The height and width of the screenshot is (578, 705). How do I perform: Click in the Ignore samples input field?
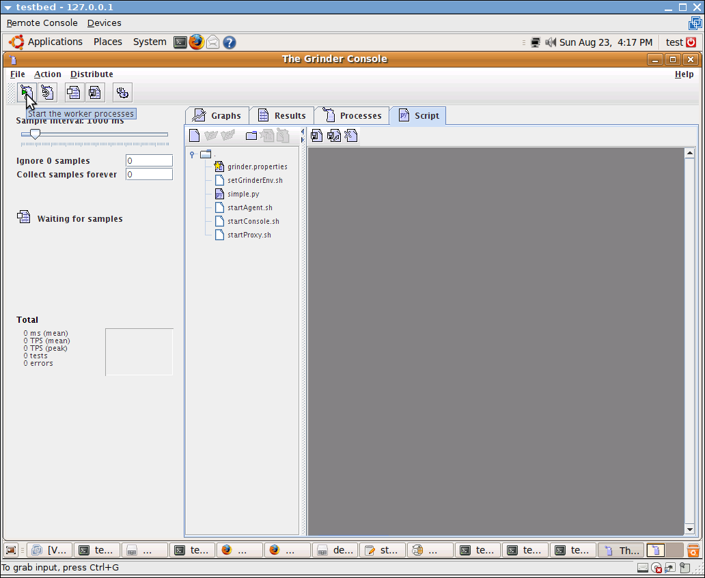(x=150, y=161)
